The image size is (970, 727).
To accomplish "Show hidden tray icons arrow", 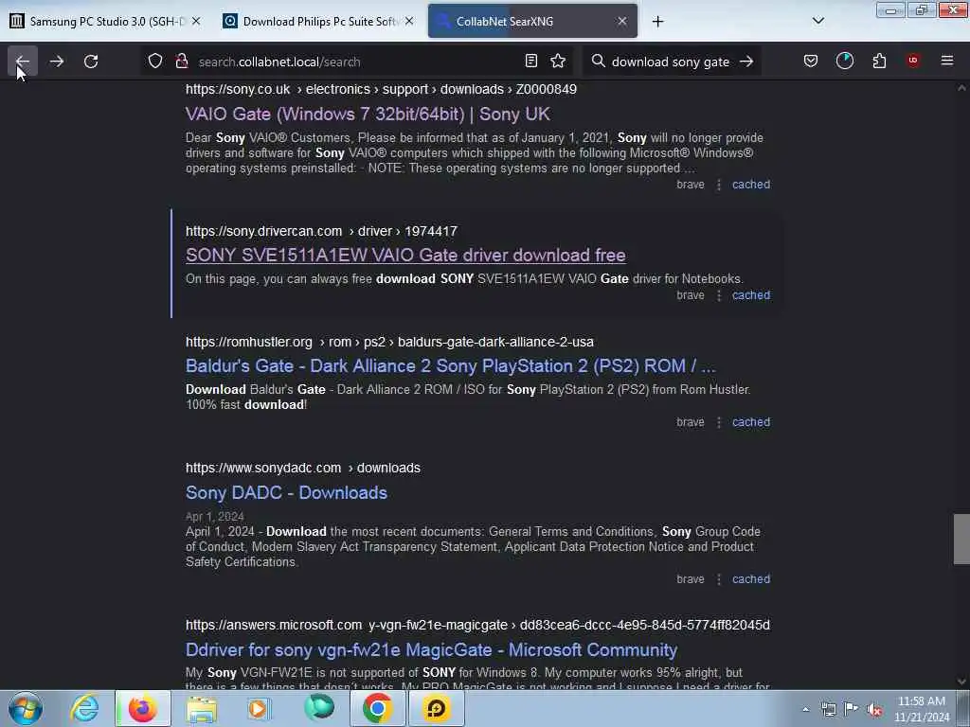I will [805, 709].
